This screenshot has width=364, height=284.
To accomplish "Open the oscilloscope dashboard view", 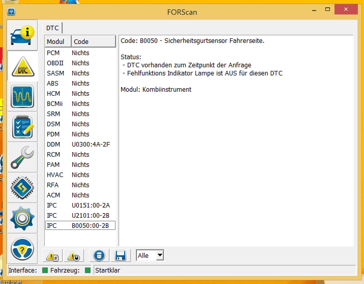I will pyautogui.click(x=22, y=97).
